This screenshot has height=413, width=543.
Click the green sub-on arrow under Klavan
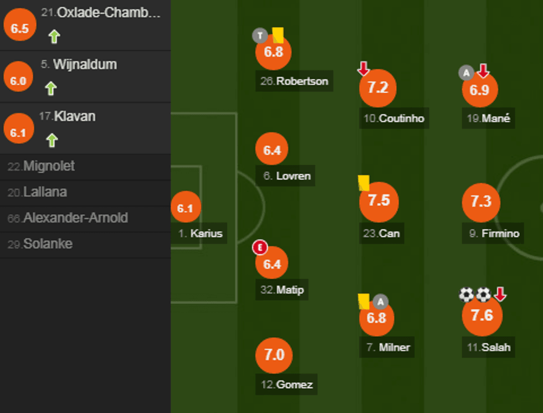[52, 140]
